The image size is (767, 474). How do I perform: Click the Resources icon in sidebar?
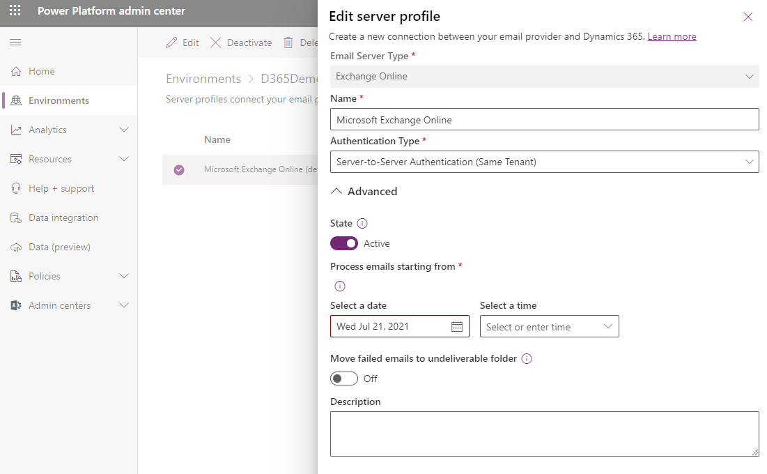tap(16, 159)
